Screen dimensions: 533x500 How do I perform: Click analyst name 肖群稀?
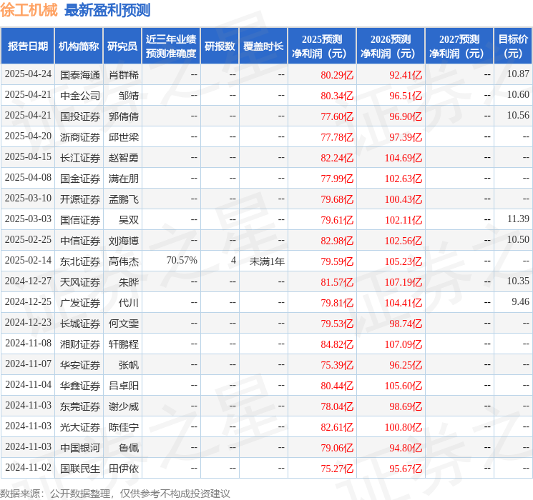[124, 75]
